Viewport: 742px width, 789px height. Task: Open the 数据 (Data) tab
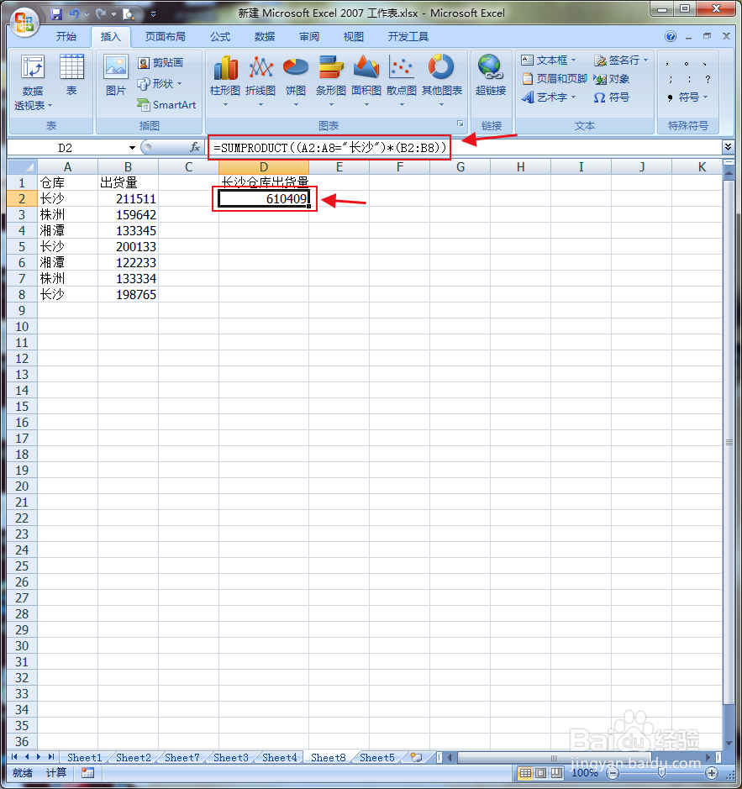pos(265,37)
